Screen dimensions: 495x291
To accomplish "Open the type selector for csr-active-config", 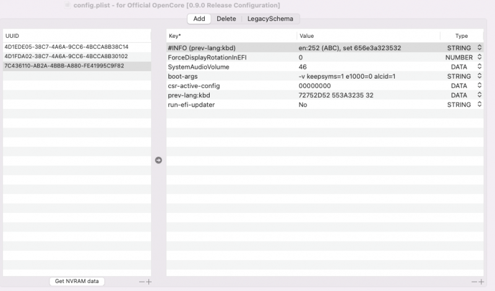I will pyautogui.click(x=480, y=85).
